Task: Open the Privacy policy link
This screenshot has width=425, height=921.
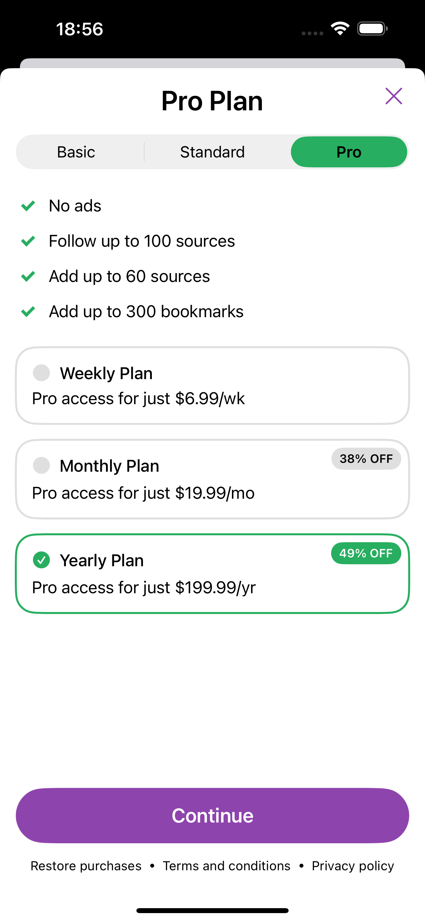Action: [353, 866]
